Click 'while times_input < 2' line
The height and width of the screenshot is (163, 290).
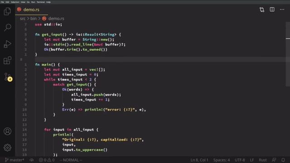coord(70,80)
